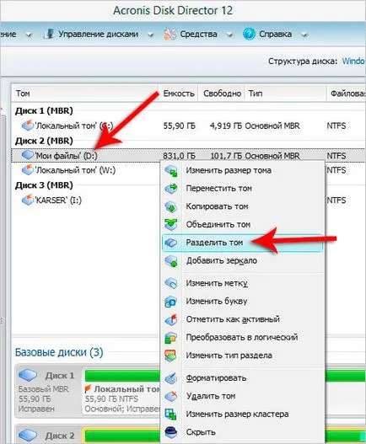Click the Convert to logical icon
Image resolution: width=366 pixels, height=444 pixels.
tap(171, 338)
